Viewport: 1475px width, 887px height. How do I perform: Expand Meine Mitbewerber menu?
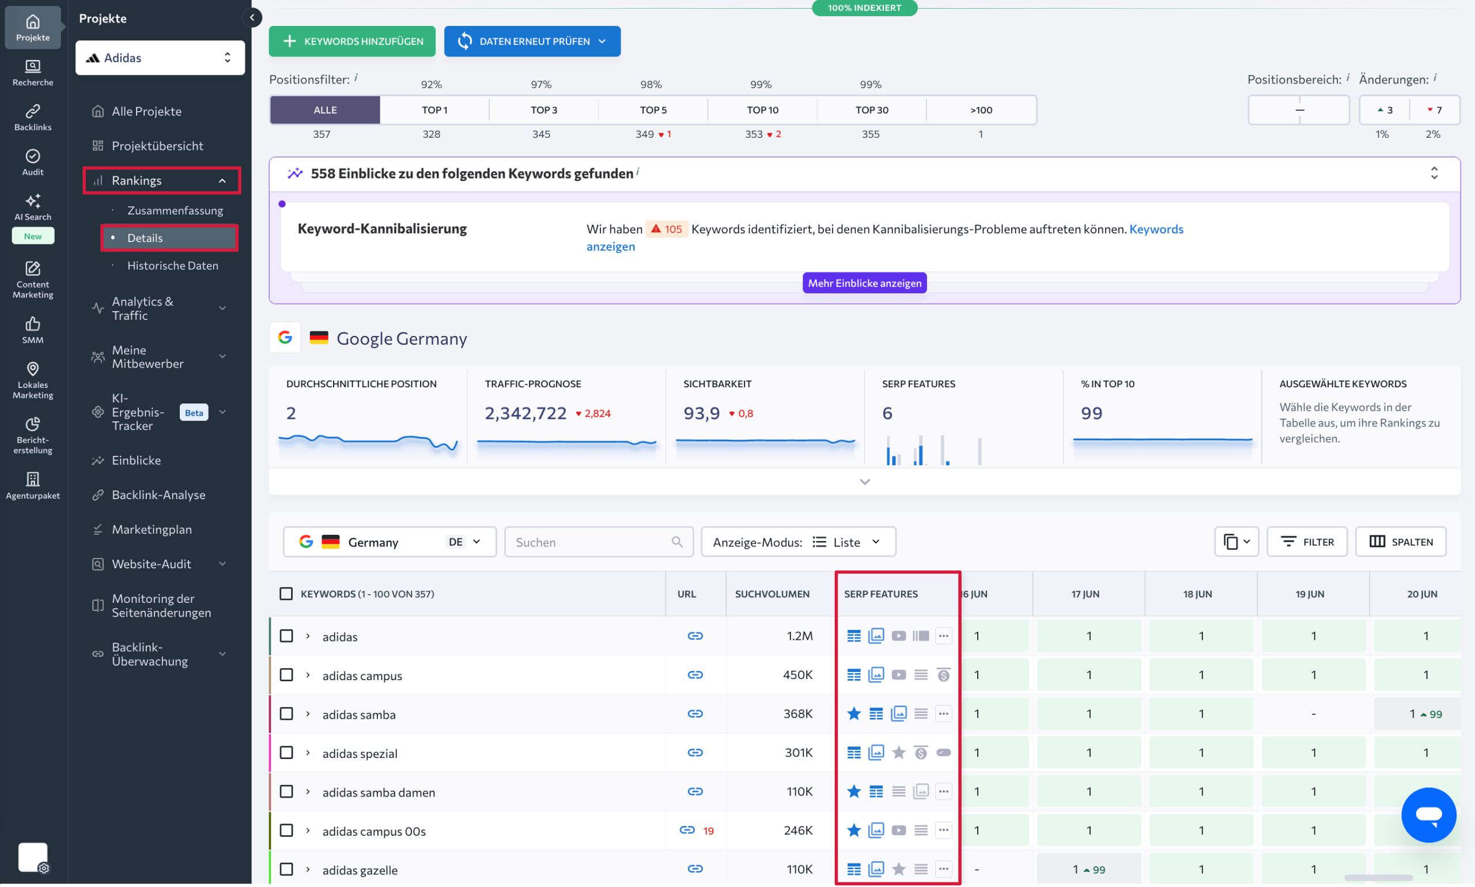pos(160,357)
